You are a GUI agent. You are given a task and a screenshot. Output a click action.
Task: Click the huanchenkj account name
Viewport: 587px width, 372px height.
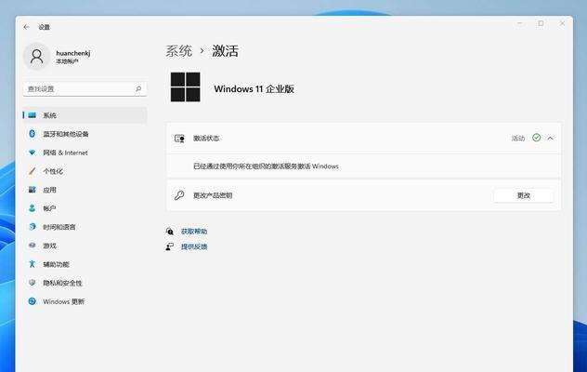tap(73, 53)
